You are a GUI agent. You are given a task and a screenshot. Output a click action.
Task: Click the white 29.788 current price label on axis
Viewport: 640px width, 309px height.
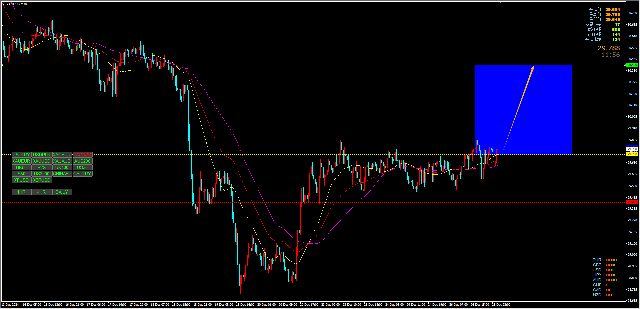pos(632,149)
